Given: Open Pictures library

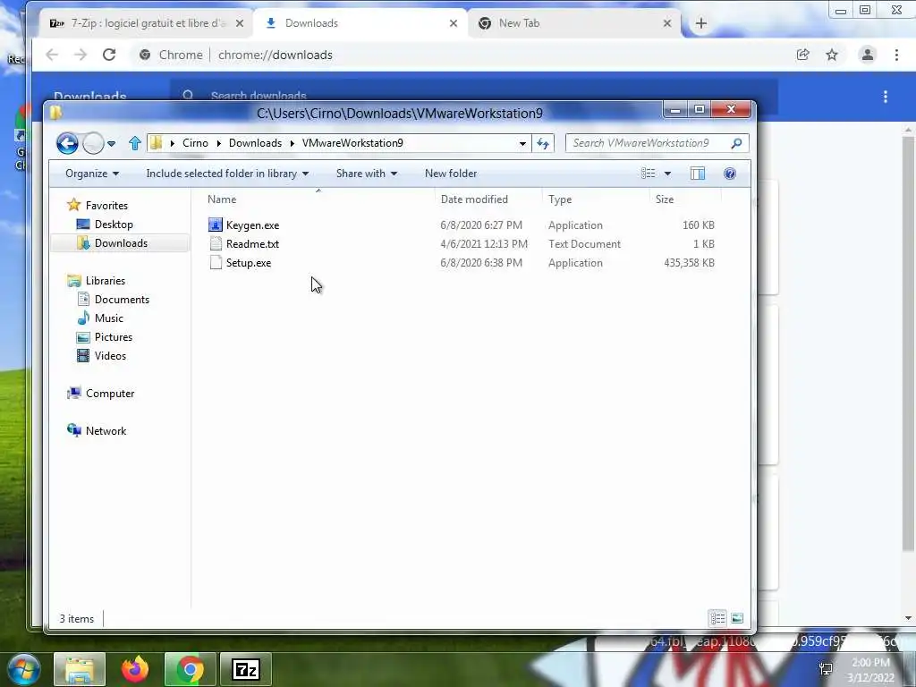Looking at the screenshot, I should 114,337.
